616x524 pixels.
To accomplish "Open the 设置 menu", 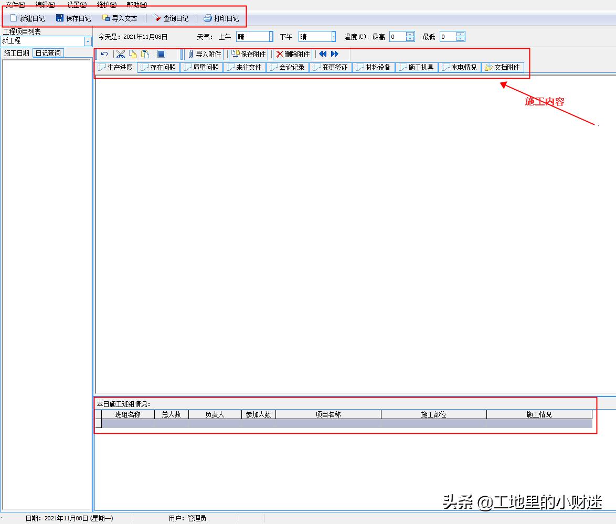I will click(x=77, y=5).
